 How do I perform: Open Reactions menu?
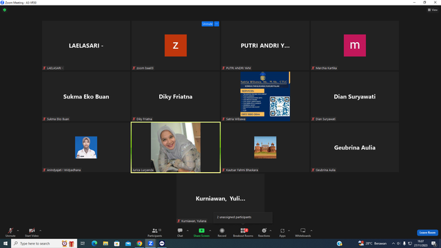(264, 232)
